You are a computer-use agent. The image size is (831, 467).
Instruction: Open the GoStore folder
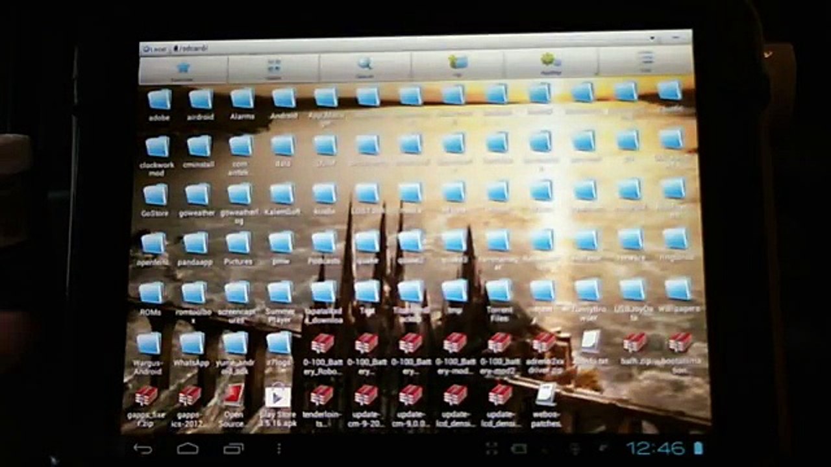click(x=155, y=200)
